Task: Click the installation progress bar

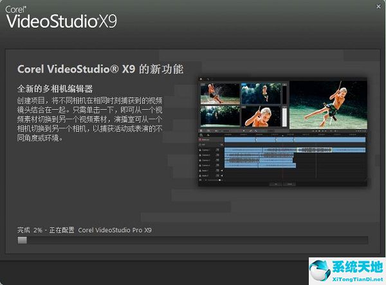Action: click(193, 240)
